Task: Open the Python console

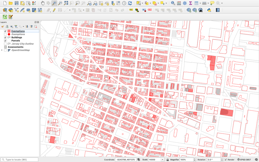Action: (209, 10)
